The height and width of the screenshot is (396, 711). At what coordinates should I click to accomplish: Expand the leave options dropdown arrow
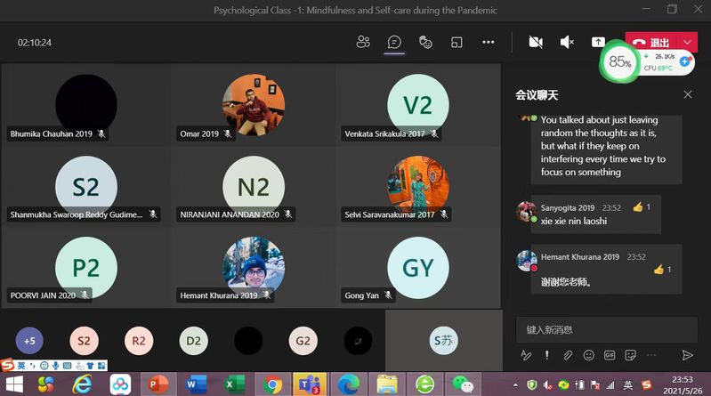[x=688, y=42]
